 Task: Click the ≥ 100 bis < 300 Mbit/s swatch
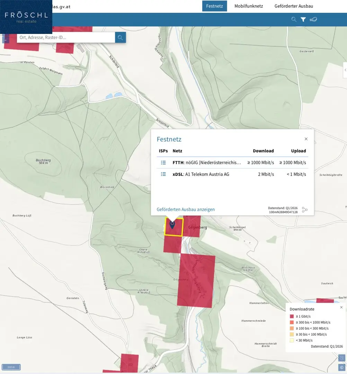coord(292,328)
